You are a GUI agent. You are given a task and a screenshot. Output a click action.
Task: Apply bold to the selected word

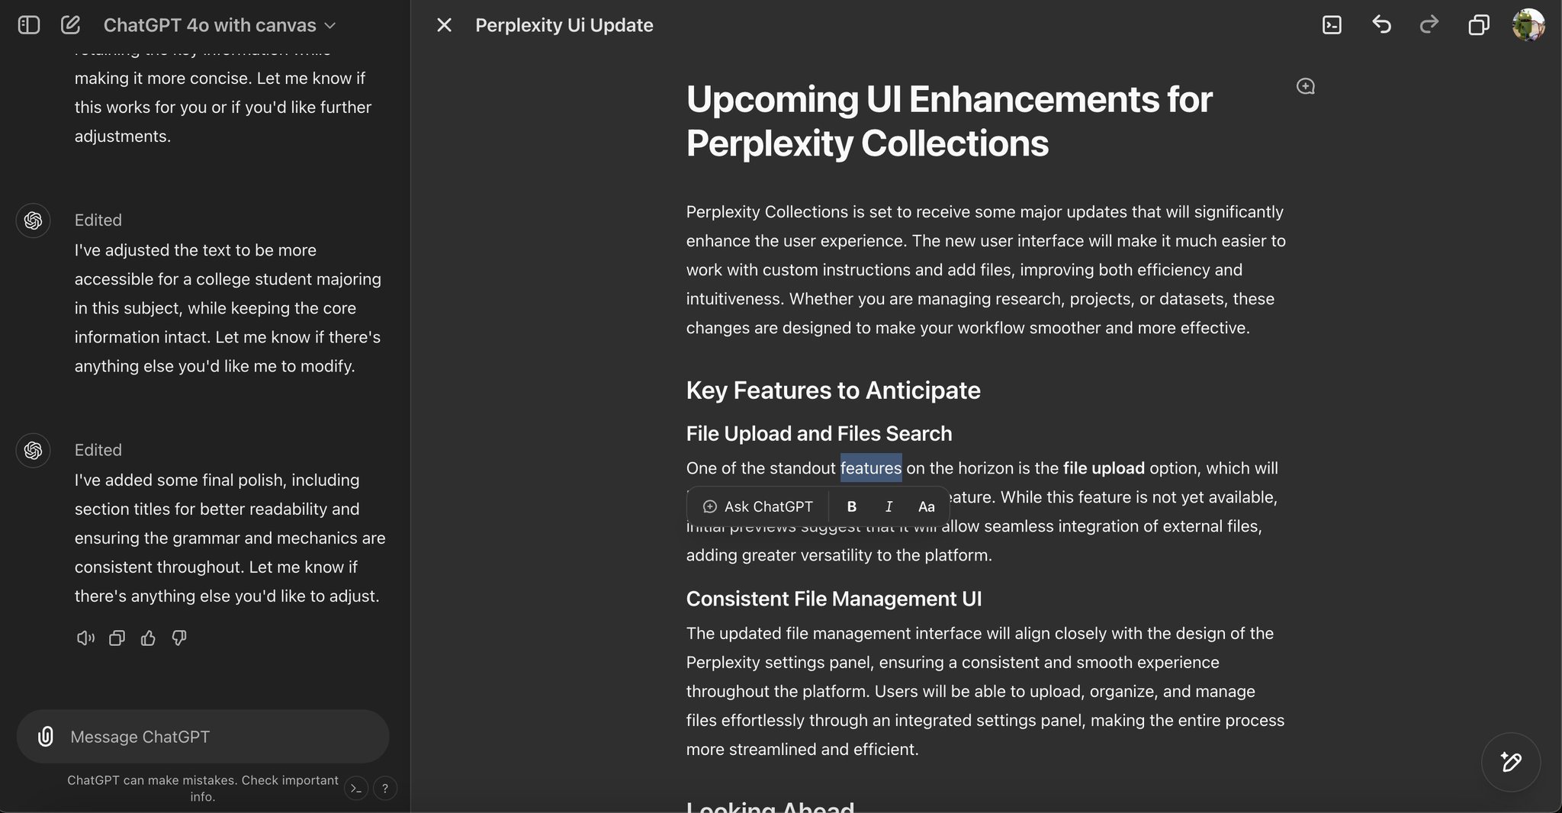pos(852,506)
